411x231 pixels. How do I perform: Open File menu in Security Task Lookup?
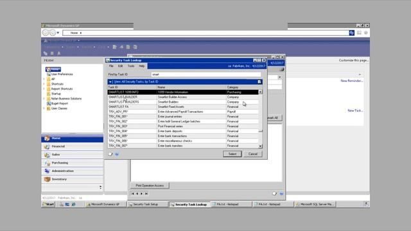point(111,66)
